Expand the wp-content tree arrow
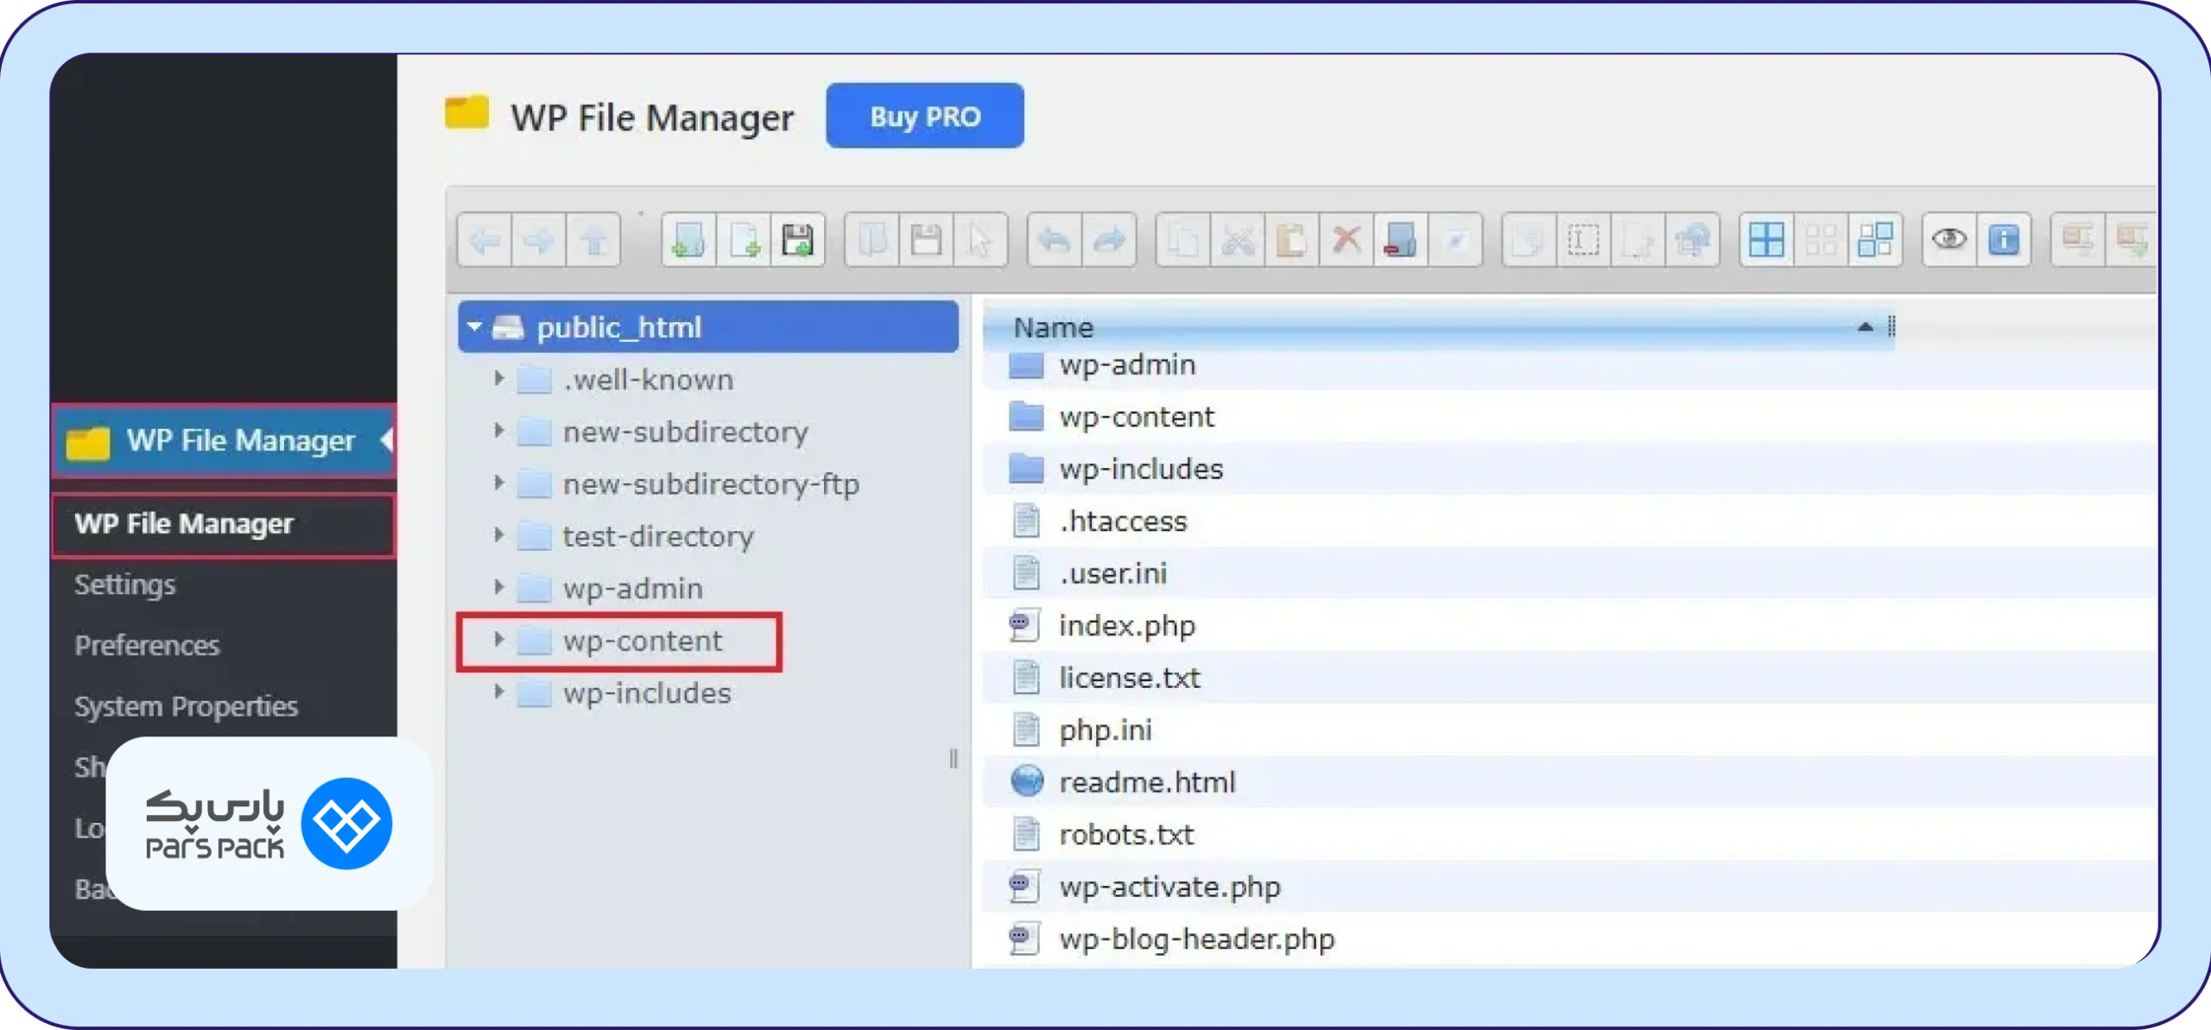The width and height of the screenshot is (2211, 1030). tap(498, 640)
